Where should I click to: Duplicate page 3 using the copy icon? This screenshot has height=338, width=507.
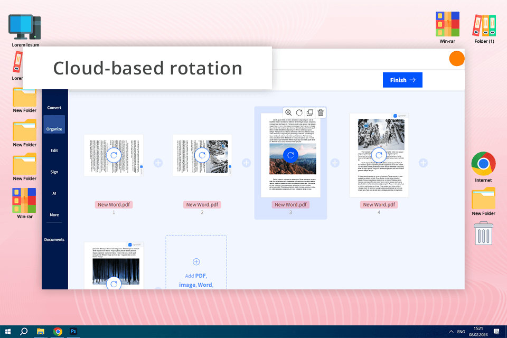click(x=310, y=112)
